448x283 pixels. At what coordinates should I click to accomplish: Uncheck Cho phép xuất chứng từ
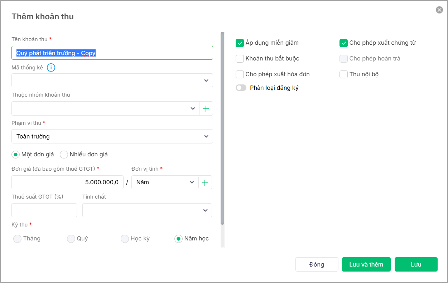click(x=343, y=43)
